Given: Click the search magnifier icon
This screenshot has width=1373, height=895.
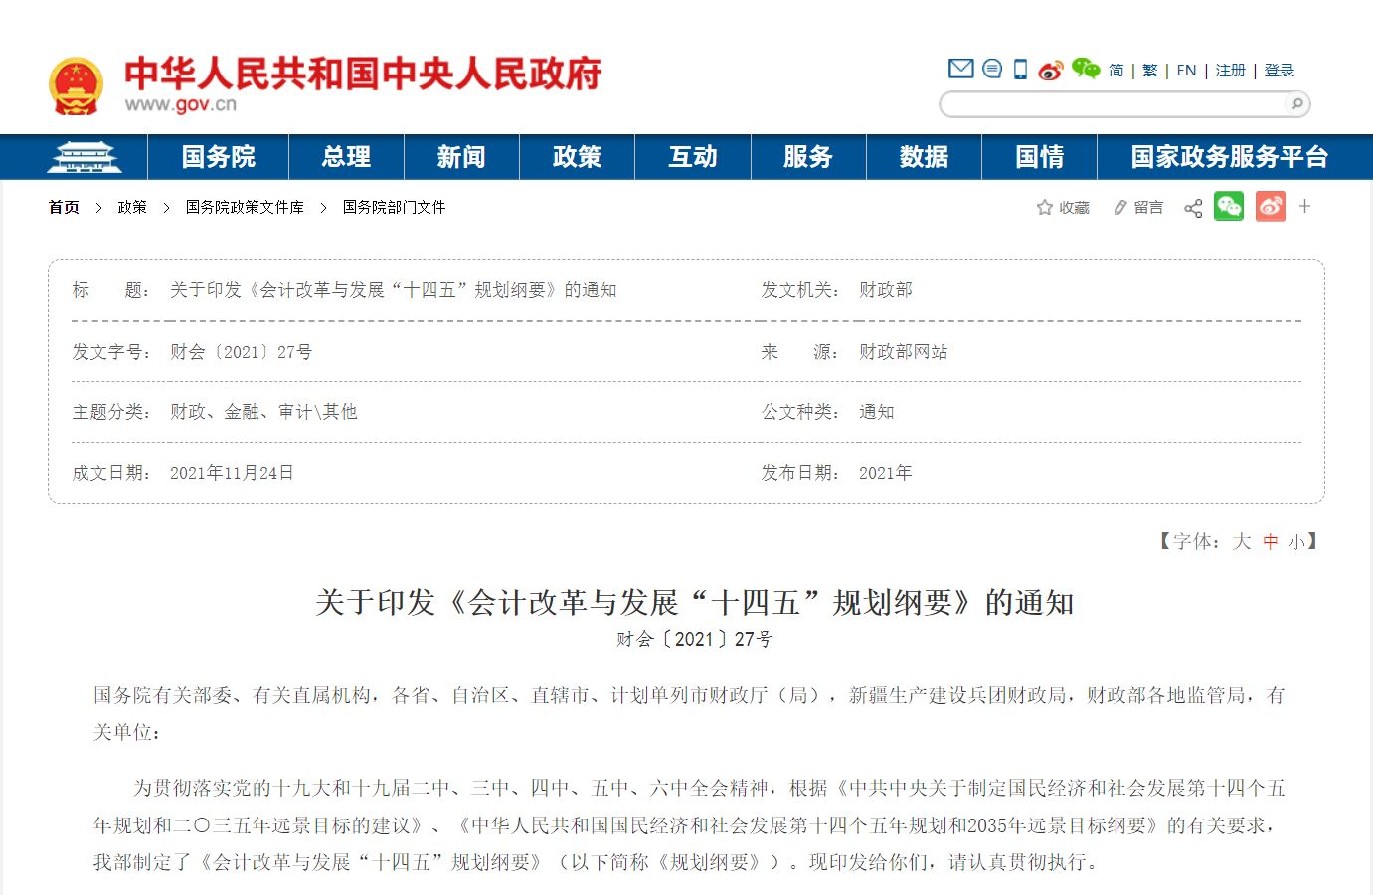Looking at the screenshot, I should coord(1296,103).
